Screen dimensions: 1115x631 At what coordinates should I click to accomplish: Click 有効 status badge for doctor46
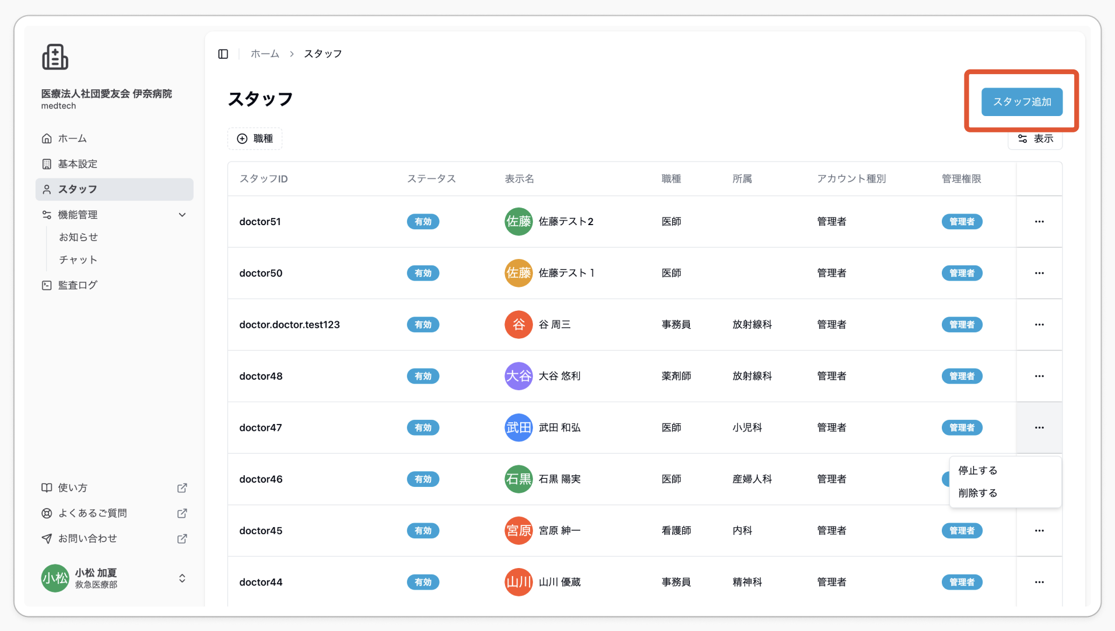[x=423, y=479]
